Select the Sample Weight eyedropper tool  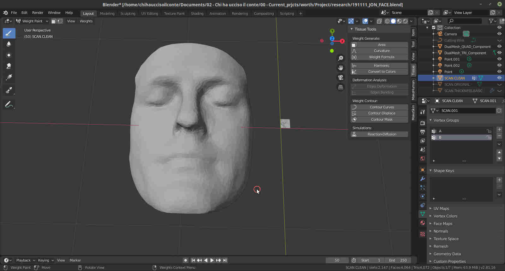click(x=9, y=90)
